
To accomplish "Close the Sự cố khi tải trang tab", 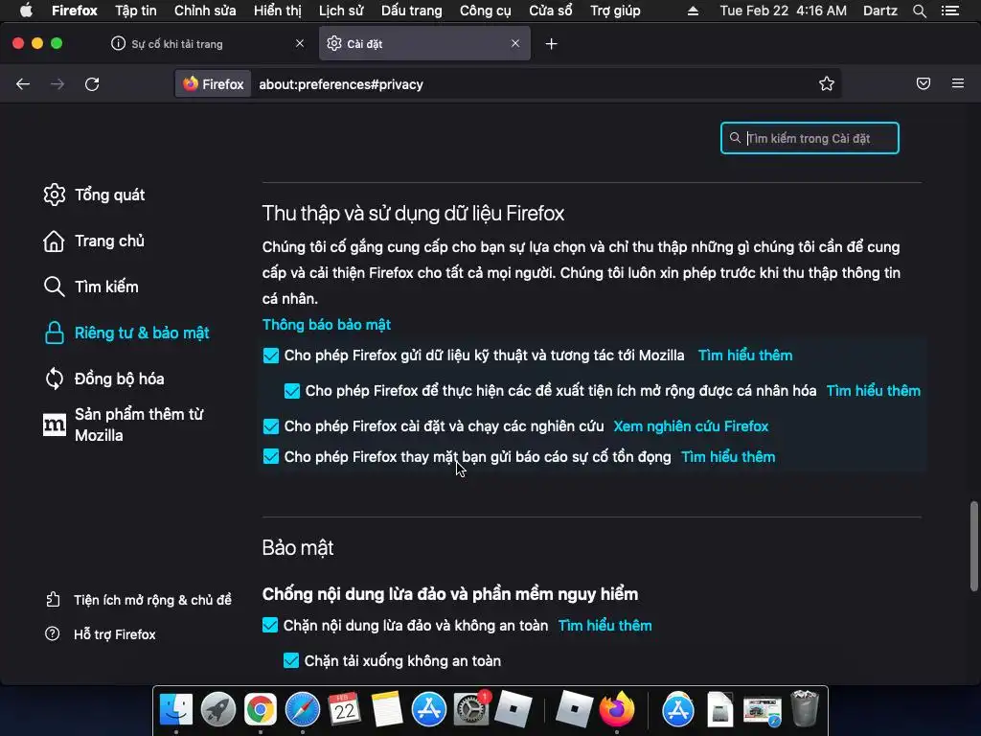I will (x=300, y=43).
